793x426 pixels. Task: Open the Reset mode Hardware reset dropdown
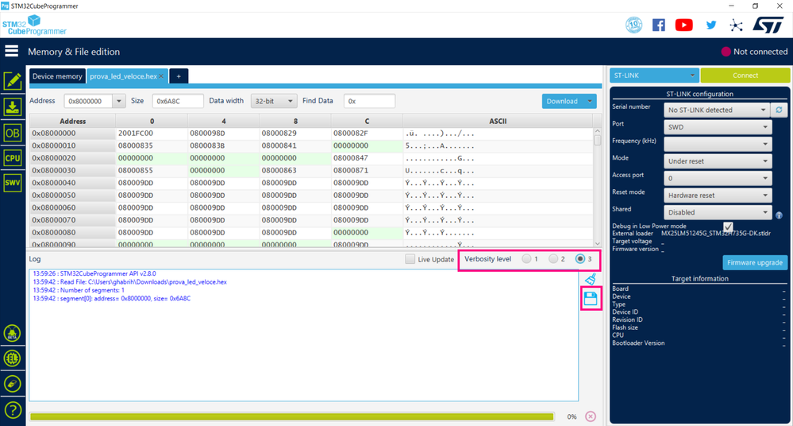pyautogui.click(x=717, y=196)
